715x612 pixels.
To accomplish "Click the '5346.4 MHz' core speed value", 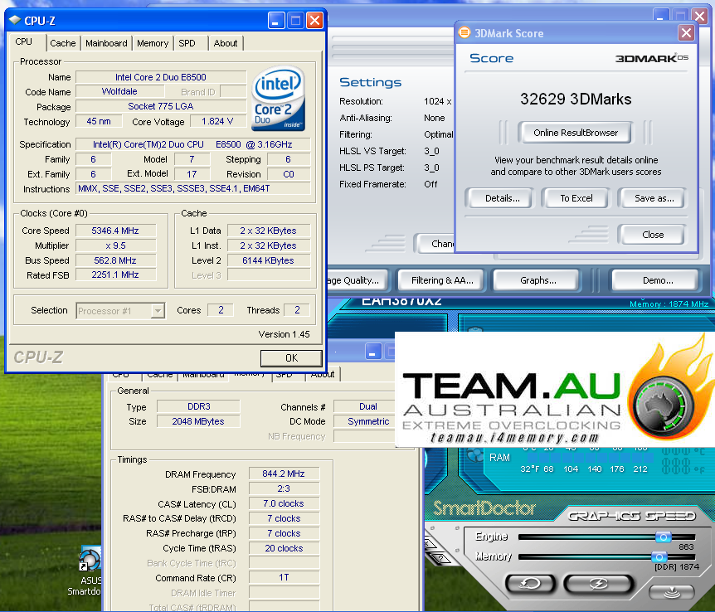I will (x=115, y=231).
